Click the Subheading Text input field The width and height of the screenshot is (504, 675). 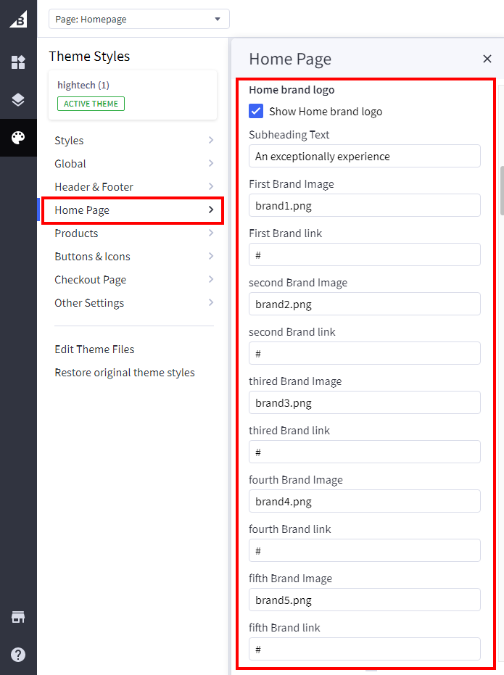[364, 156]
